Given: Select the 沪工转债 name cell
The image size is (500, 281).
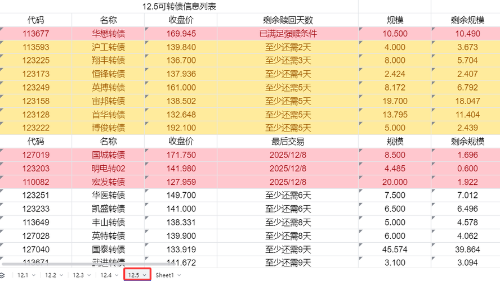Looking at the screenshot, I should click(x=109, y=47).
